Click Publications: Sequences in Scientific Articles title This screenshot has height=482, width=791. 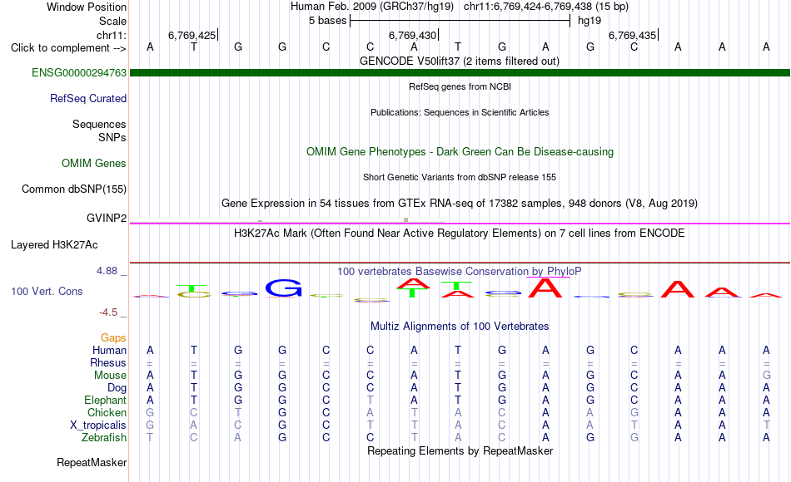[460, 112]
